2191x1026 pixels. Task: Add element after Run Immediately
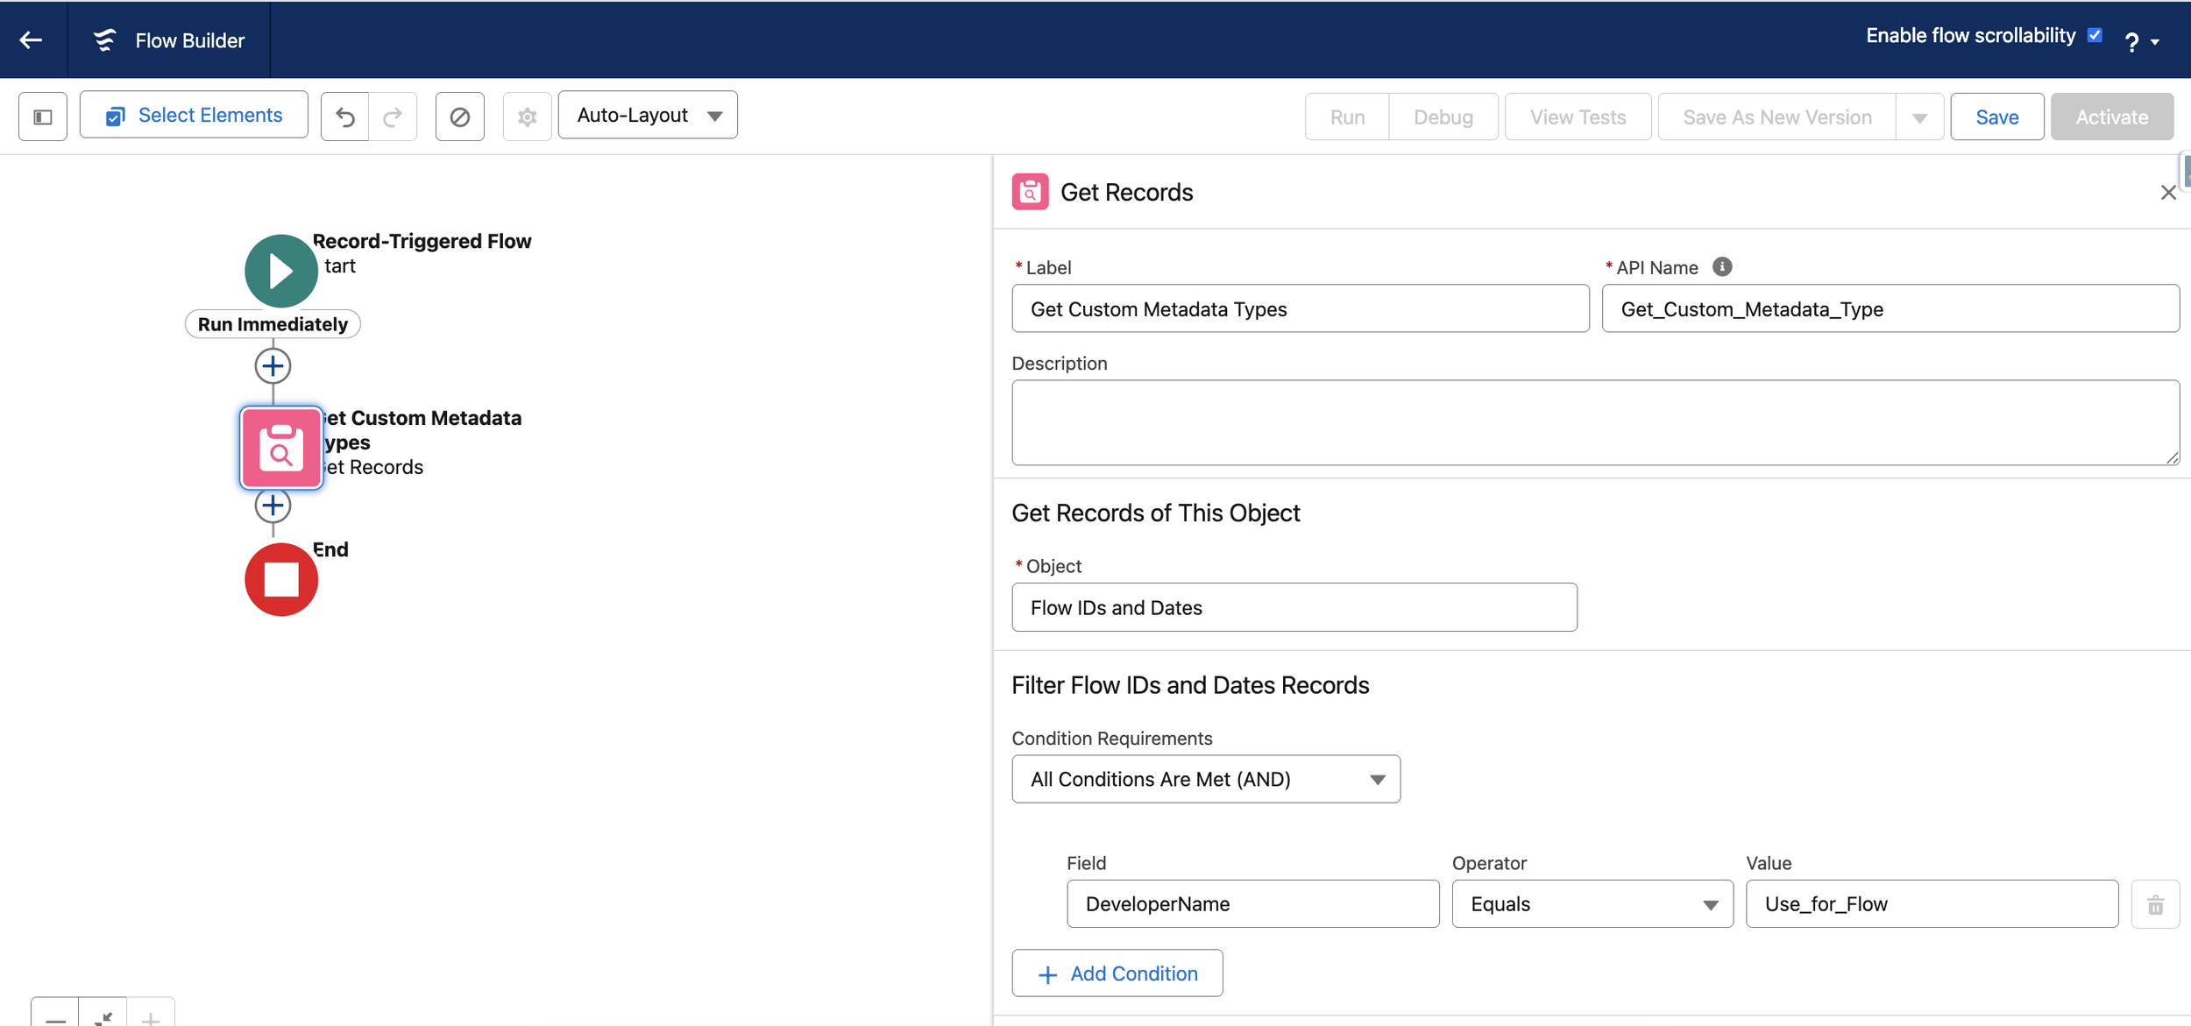point(273,366)
